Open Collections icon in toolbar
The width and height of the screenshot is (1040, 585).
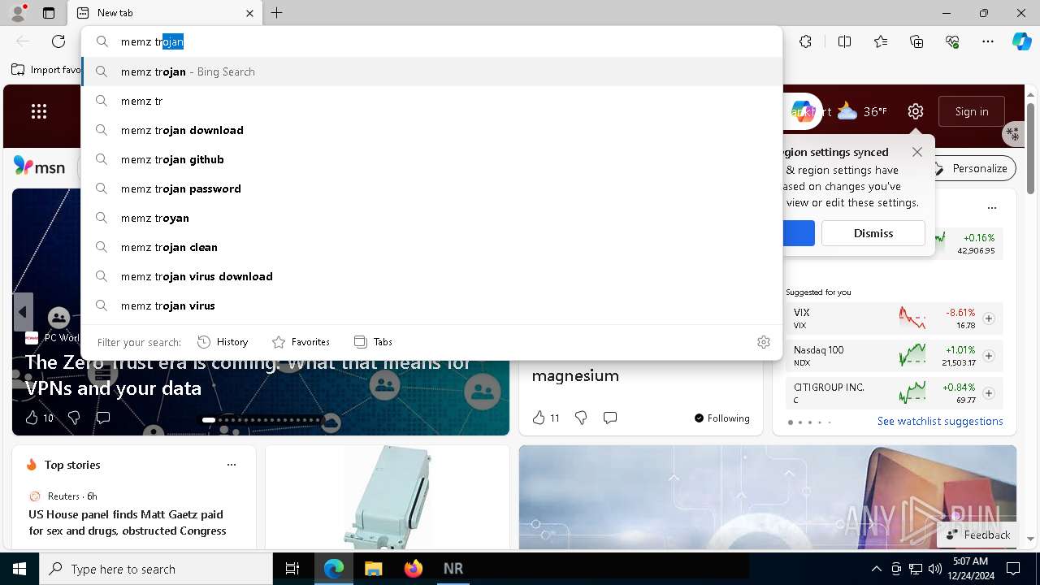tap(916, 41)
